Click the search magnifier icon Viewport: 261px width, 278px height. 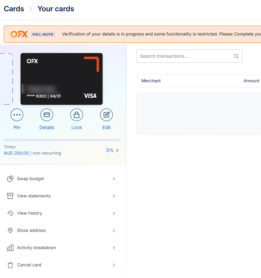click(236, 56)
